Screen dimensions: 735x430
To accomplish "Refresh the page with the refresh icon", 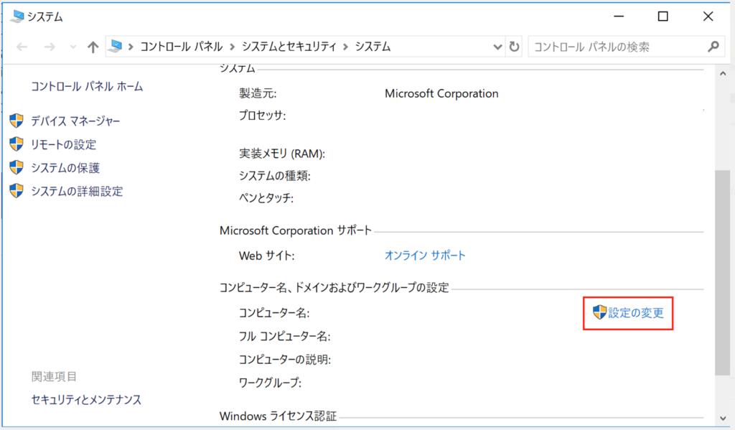I will 515,46.
